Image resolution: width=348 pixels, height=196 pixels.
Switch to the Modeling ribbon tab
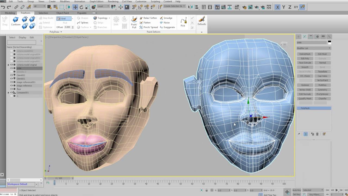pyautogui.click(x=10, y=13)
